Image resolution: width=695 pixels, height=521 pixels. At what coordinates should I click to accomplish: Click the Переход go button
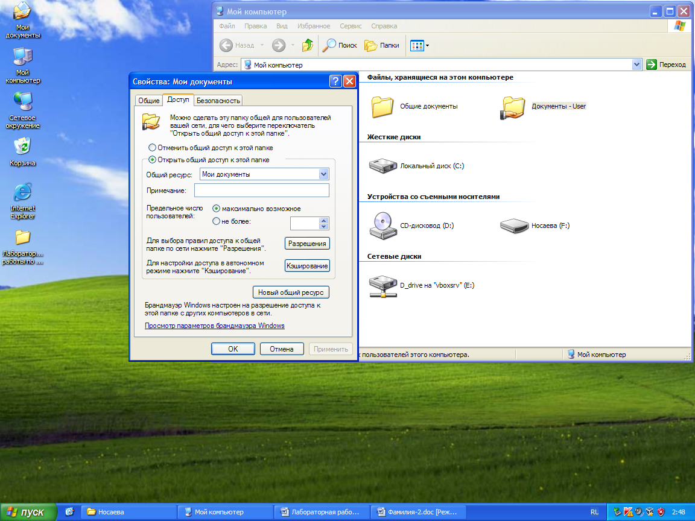pyautogui.click(x=666, y=65)
